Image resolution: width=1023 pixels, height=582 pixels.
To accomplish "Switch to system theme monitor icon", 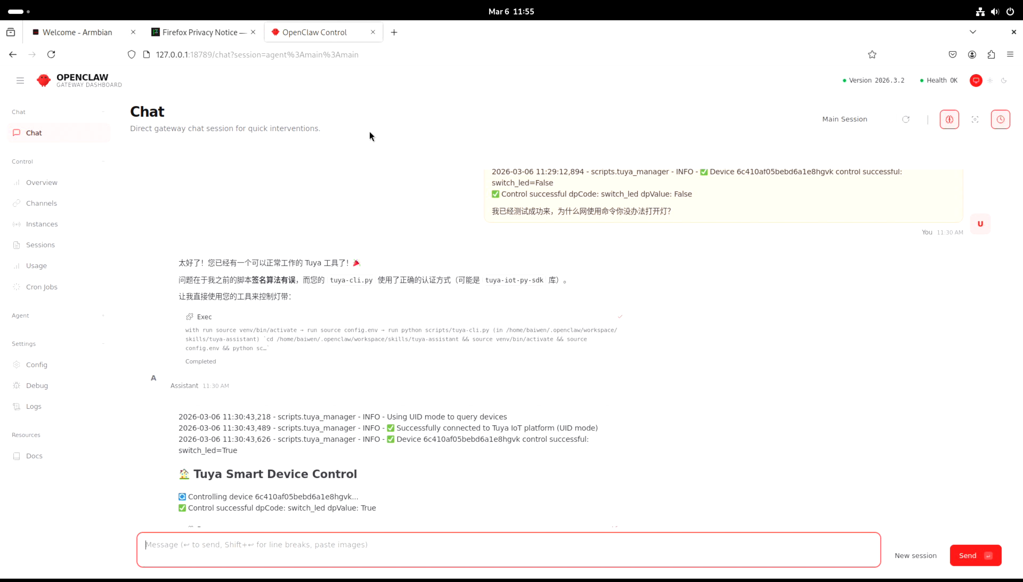I will 976,80.
